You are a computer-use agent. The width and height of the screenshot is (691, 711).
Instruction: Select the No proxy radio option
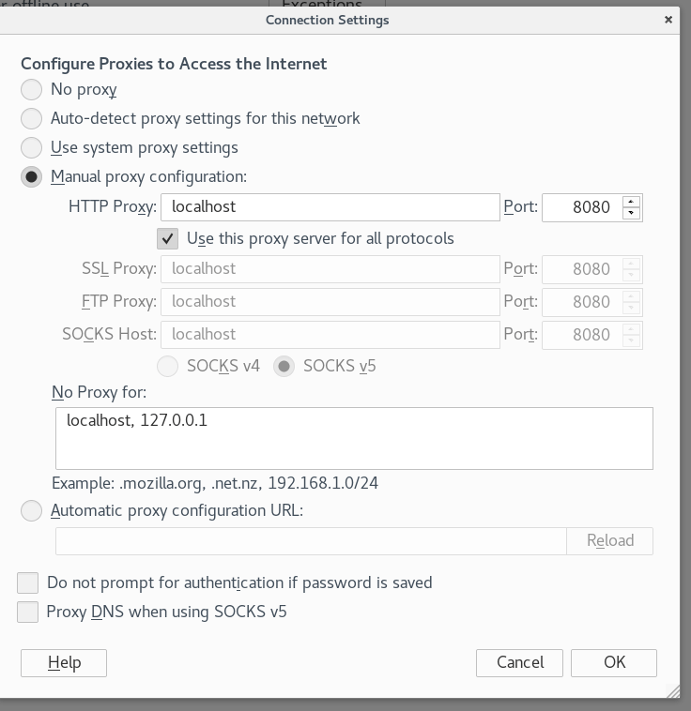tap(32, 90)
